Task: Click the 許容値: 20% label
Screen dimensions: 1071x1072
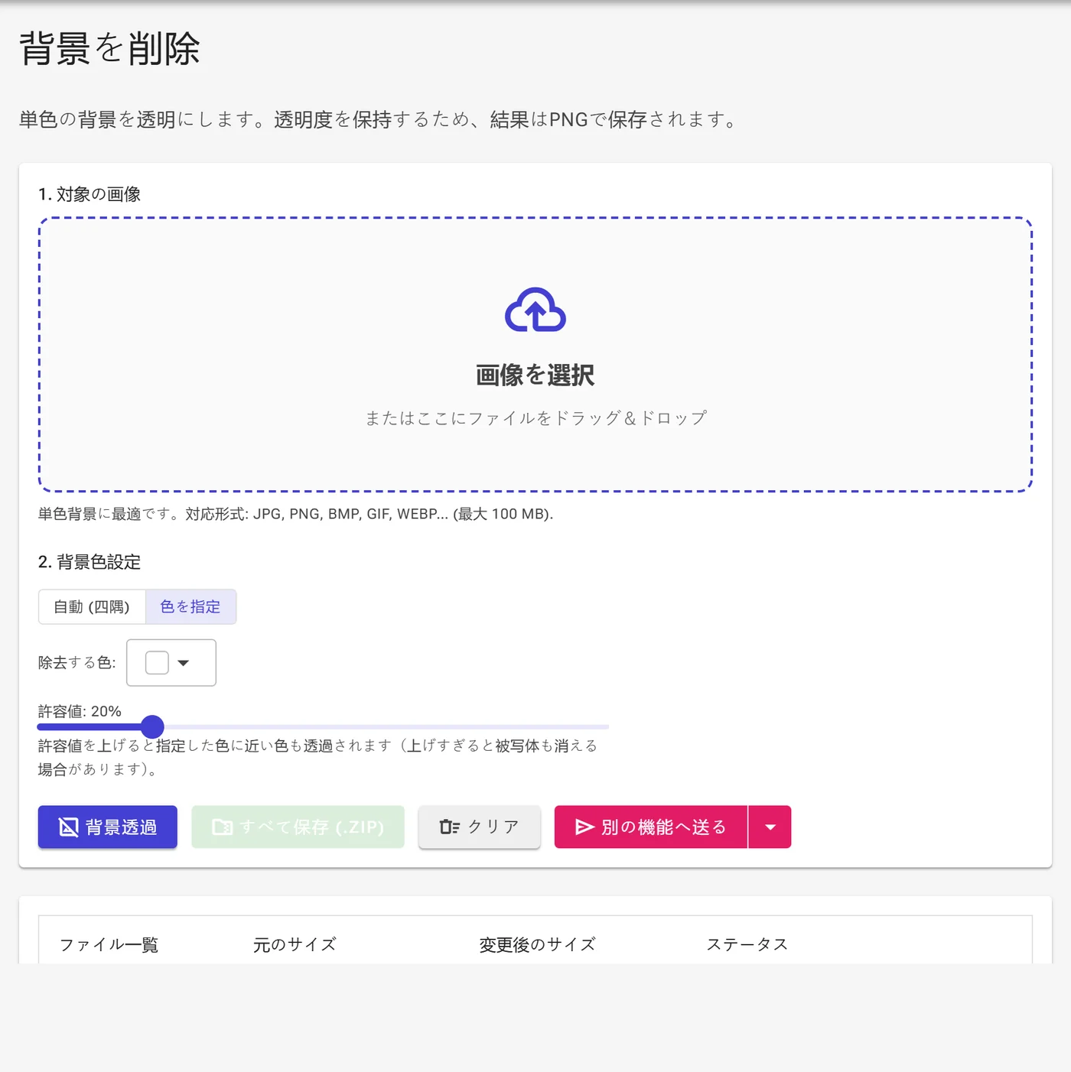Action: (x=80, y=711)
